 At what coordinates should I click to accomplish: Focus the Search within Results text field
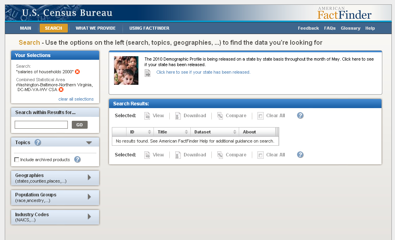coord(41,125)
